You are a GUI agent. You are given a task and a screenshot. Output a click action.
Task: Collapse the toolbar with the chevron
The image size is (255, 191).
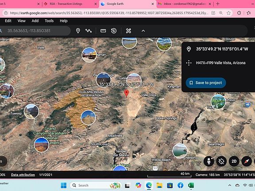point(143,31)
